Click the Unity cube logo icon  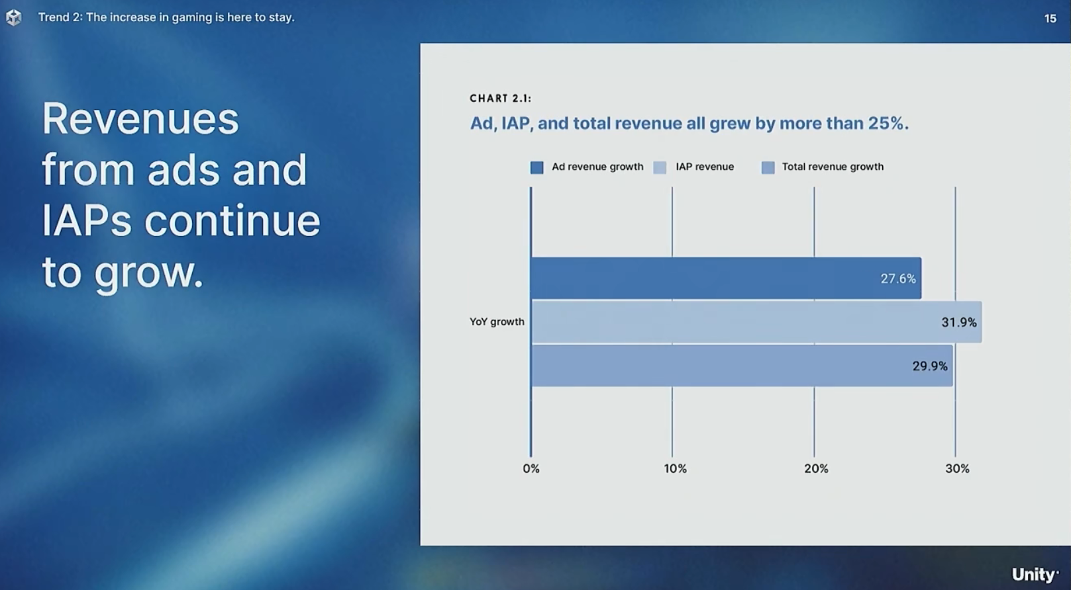14,18
